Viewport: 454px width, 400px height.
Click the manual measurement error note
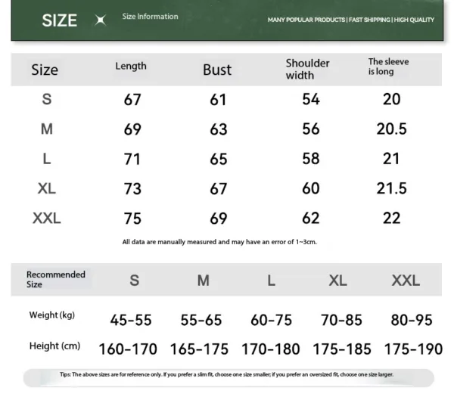[x=219, y=242]
